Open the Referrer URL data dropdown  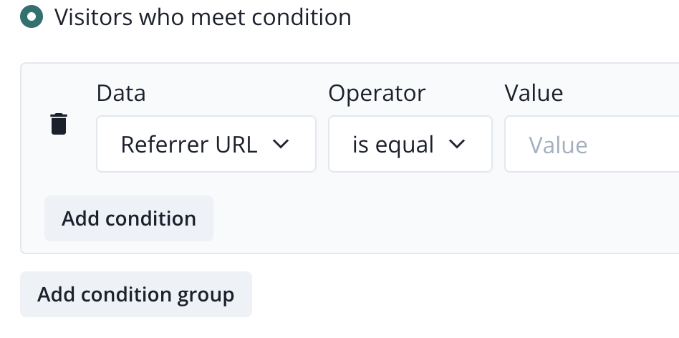206,144
